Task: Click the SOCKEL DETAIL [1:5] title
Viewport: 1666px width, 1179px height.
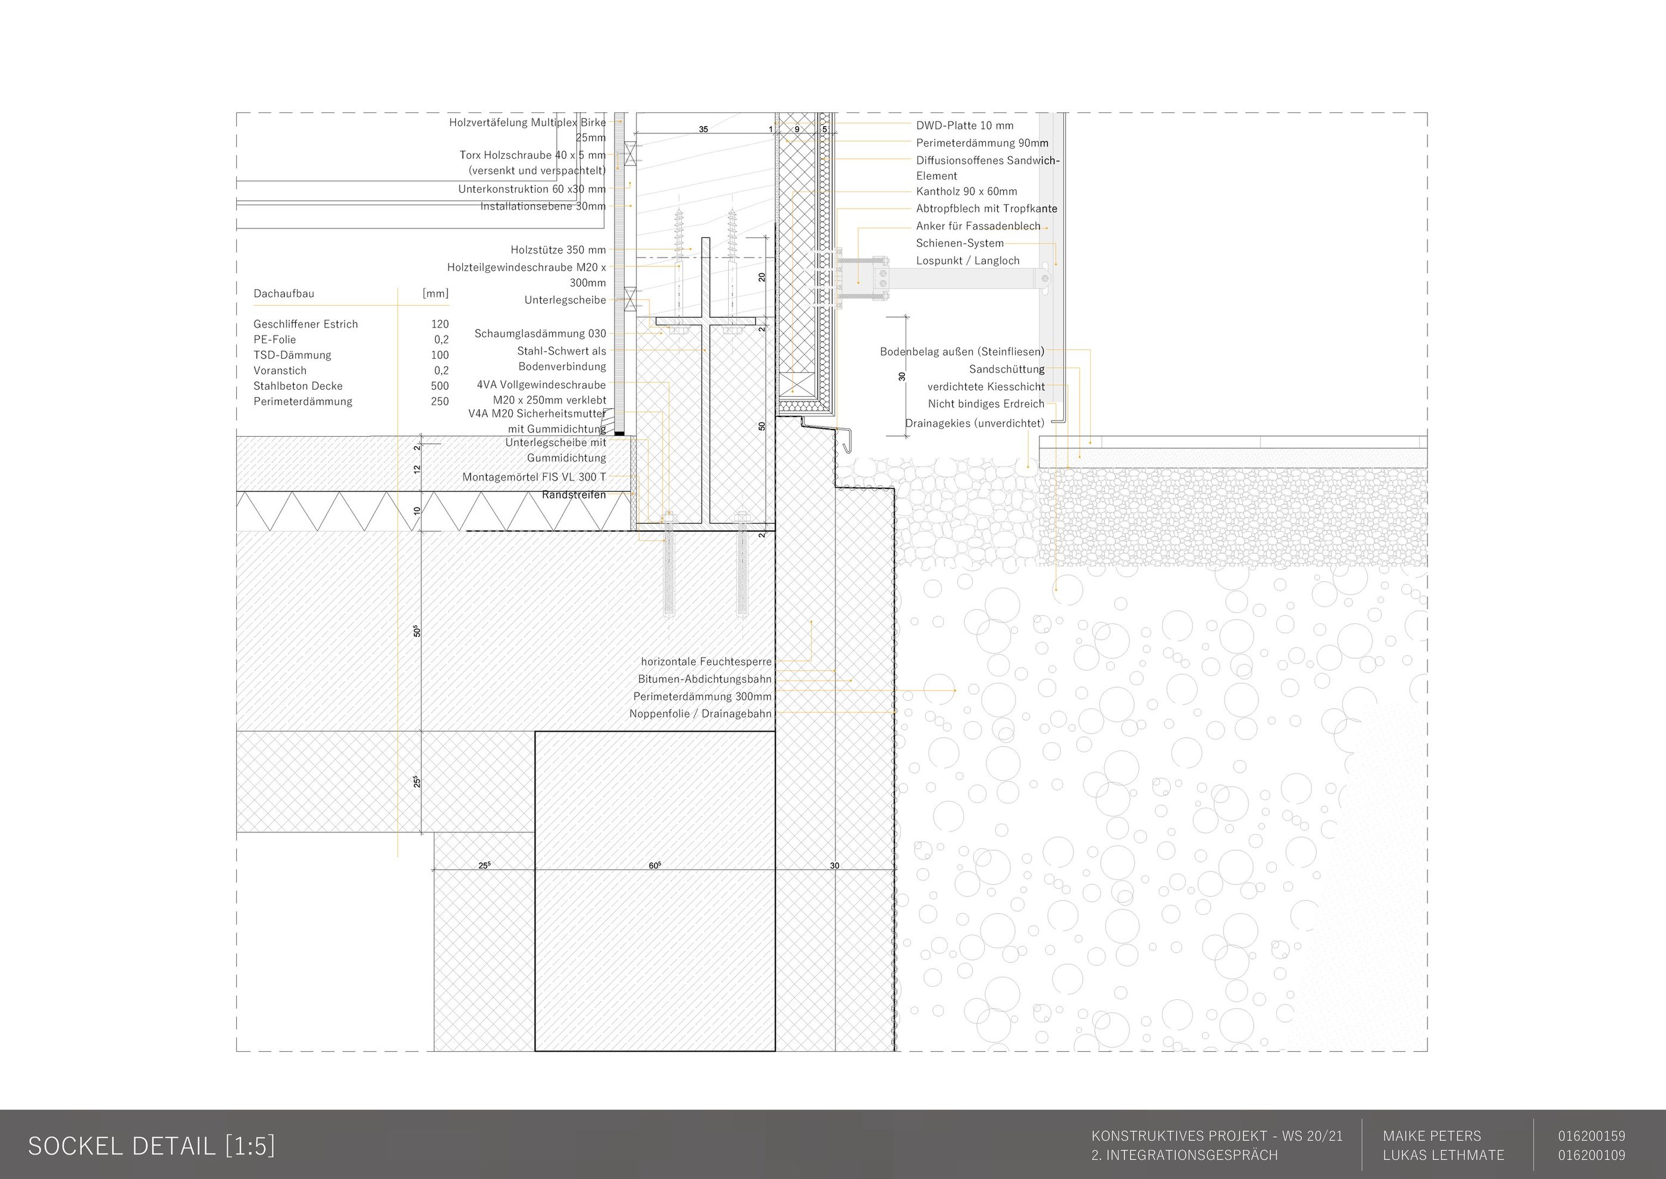Action: click(x=152, y=1145)
